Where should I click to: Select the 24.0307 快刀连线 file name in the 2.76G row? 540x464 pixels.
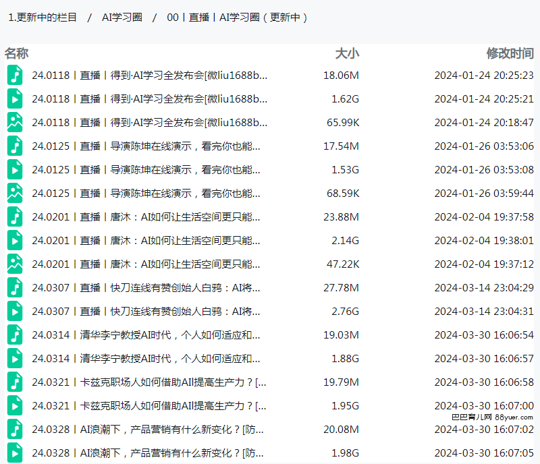coord(146,311)
